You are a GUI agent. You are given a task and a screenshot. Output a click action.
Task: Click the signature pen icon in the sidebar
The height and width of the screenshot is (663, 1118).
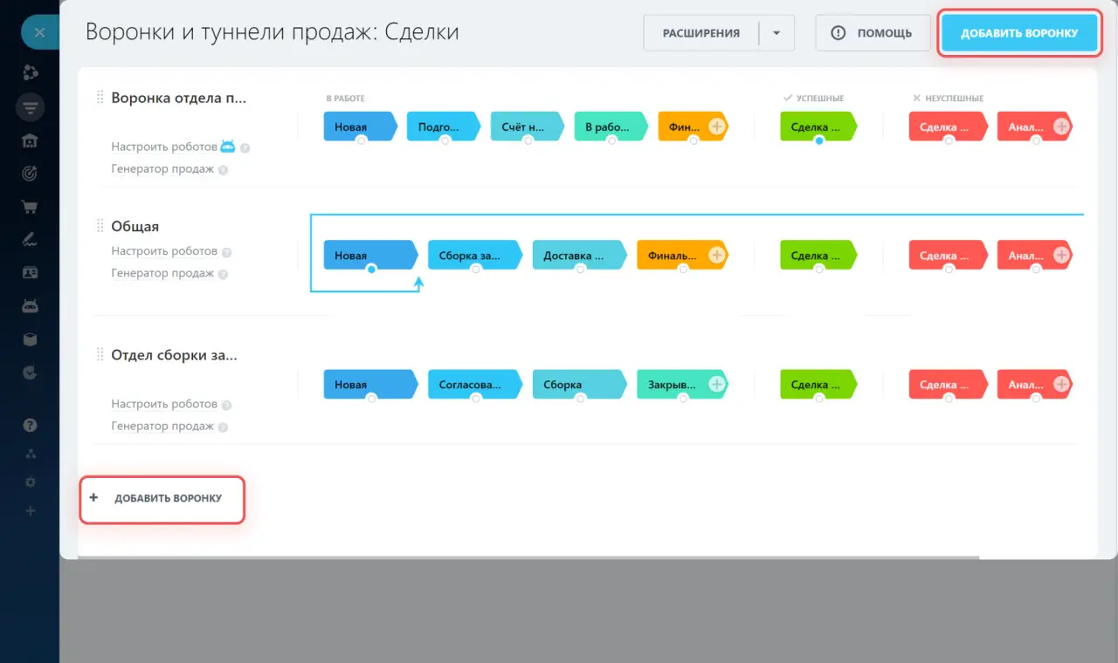(31, 240)
